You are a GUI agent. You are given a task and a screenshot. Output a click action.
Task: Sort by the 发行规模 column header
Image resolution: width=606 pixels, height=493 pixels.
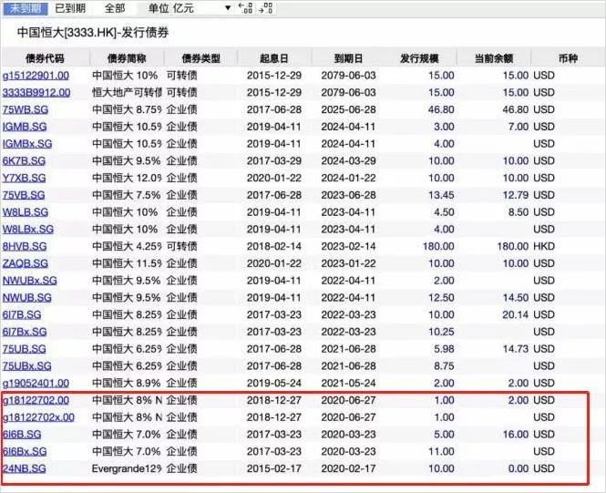pyautogui.click(x=419, y=58)
